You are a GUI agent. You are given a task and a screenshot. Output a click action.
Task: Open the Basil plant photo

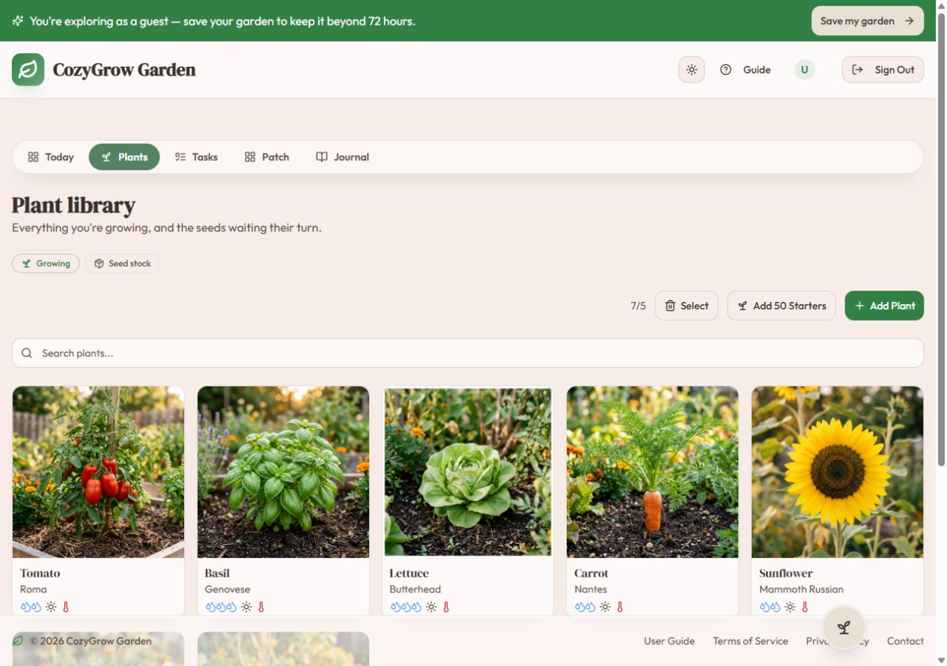(x=283, y=472)
